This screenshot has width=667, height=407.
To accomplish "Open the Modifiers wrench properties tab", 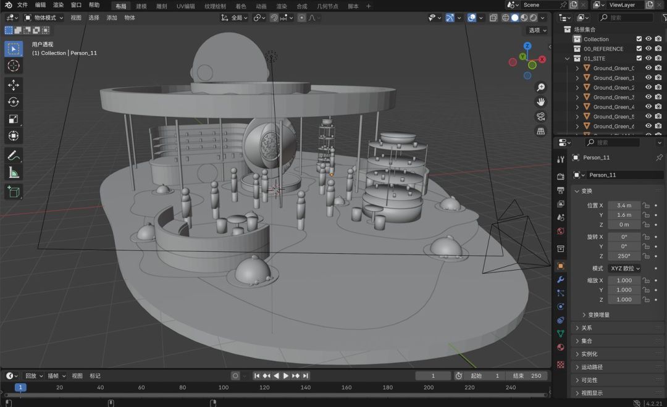I will [x=561, y=279].
